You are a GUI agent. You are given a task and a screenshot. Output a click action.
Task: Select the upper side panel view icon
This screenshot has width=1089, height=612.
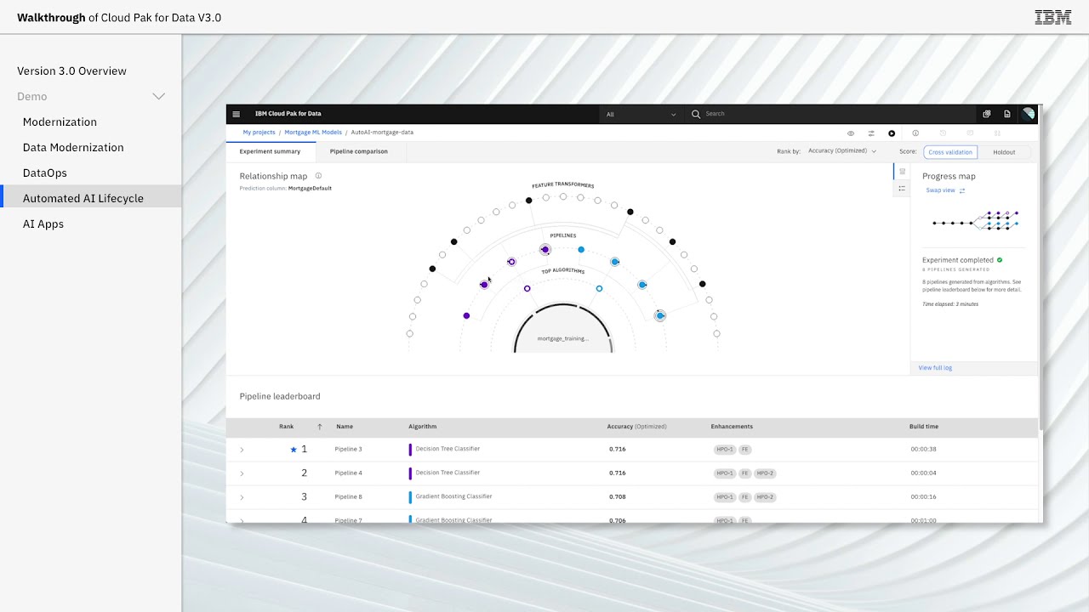coord(902,172)
